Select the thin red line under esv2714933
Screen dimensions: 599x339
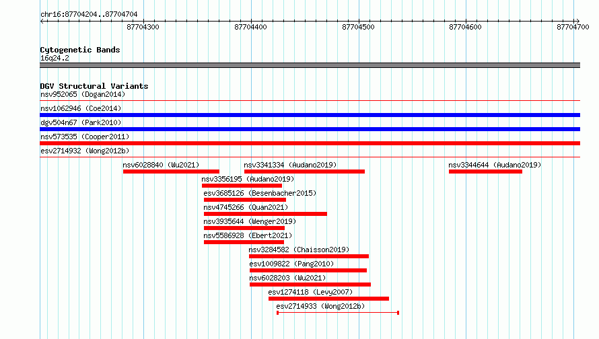click(x=338, y=313)
